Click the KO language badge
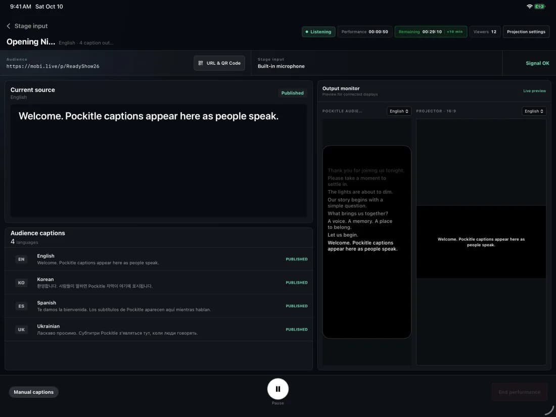Viewport: 556px width, 417px height. coord(21,283)
